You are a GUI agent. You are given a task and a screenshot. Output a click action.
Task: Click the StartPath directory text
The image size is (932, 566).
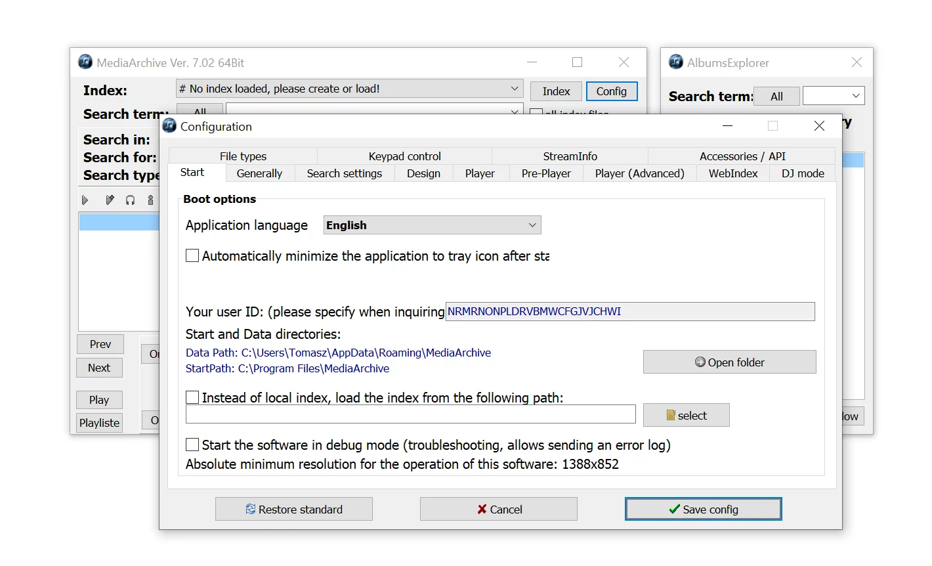click(x=287, y=368)
